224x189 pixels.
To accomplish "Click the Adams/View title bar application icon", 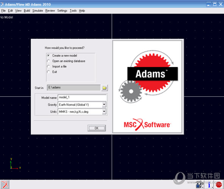I will click(2, 4).
